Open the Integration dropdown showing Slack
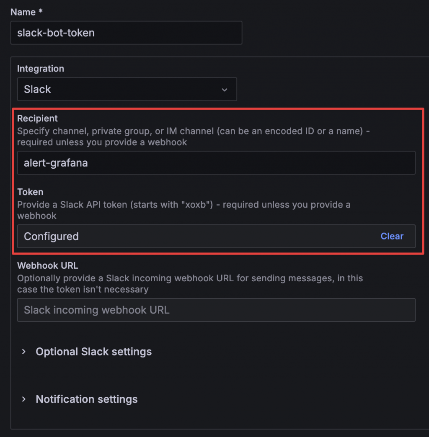The width and height of the screenshot is (429, 437). click(127, 89)
